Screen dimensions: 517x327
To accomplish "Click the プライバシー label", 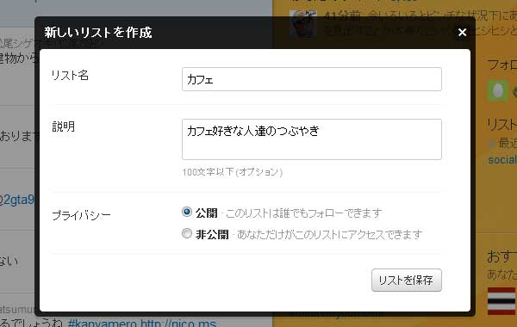I will coord(82,215).
